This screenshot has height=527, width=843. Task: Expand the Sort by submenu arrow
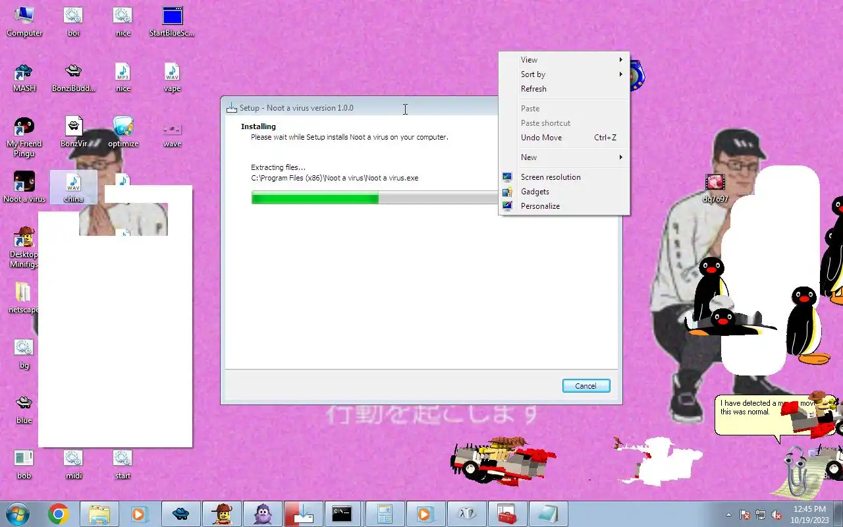620,74
